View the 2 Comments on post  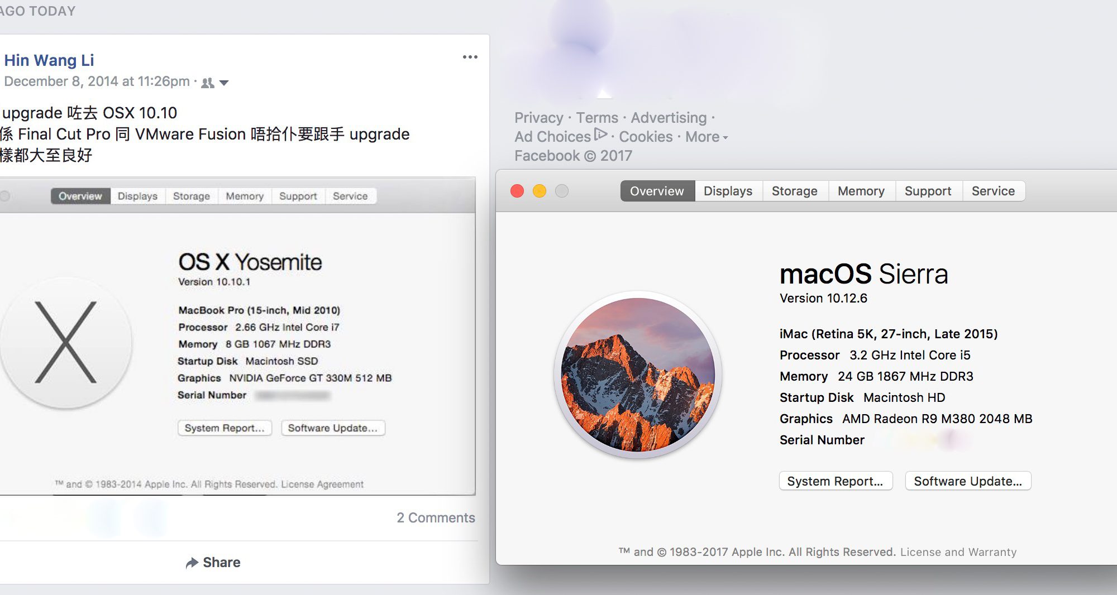(x=436, y=518)
